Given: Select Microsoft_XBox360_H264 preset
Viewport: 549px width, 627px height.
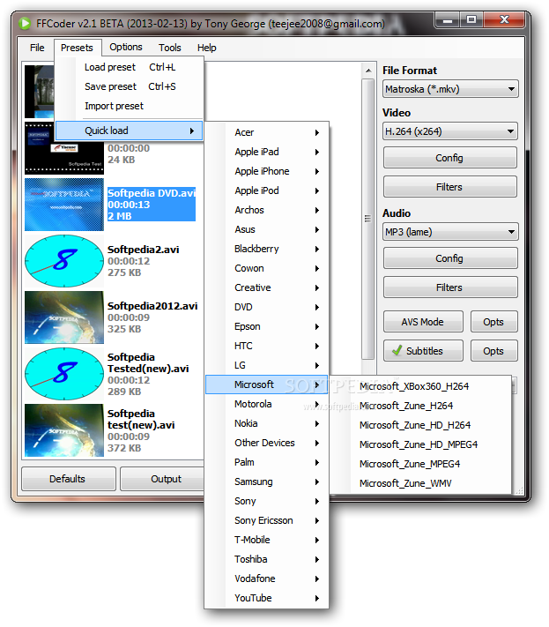Looking at the screenshot, I should click(x=420, y=386).
